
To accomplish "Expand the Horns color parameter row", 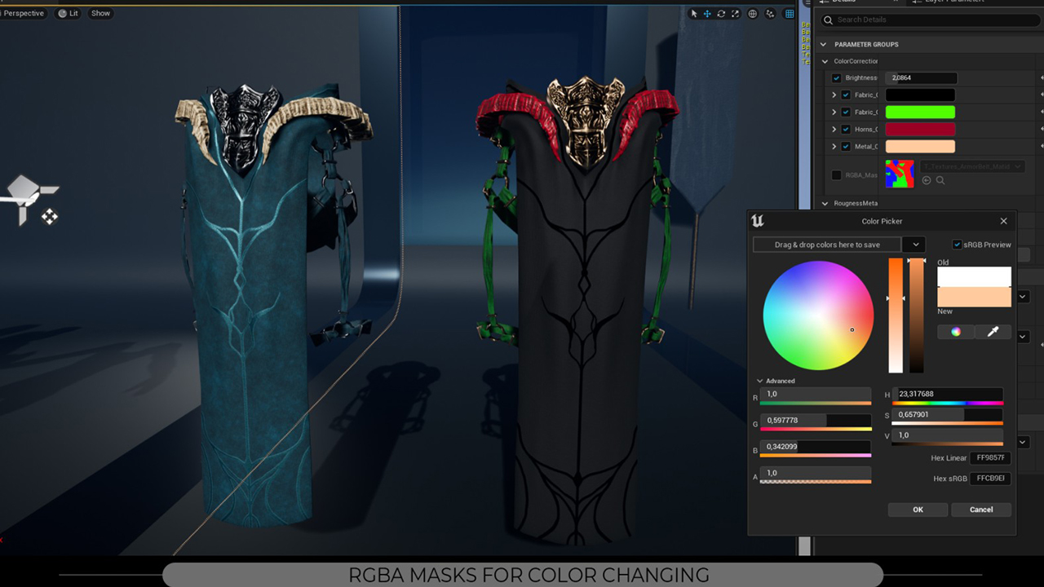I will click(x=834, y=130).
